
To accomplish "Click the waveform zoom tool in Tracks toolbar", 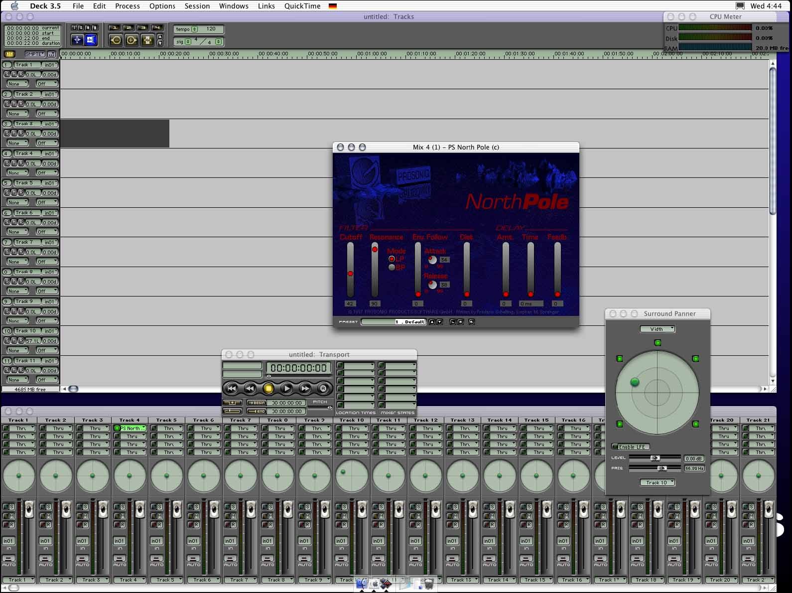I will [147, 40].
